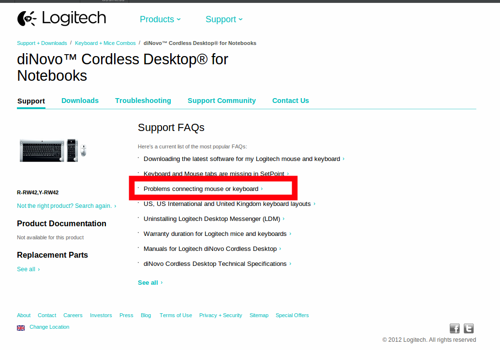Click the diNovo keyboard product image

click(53, 150)
